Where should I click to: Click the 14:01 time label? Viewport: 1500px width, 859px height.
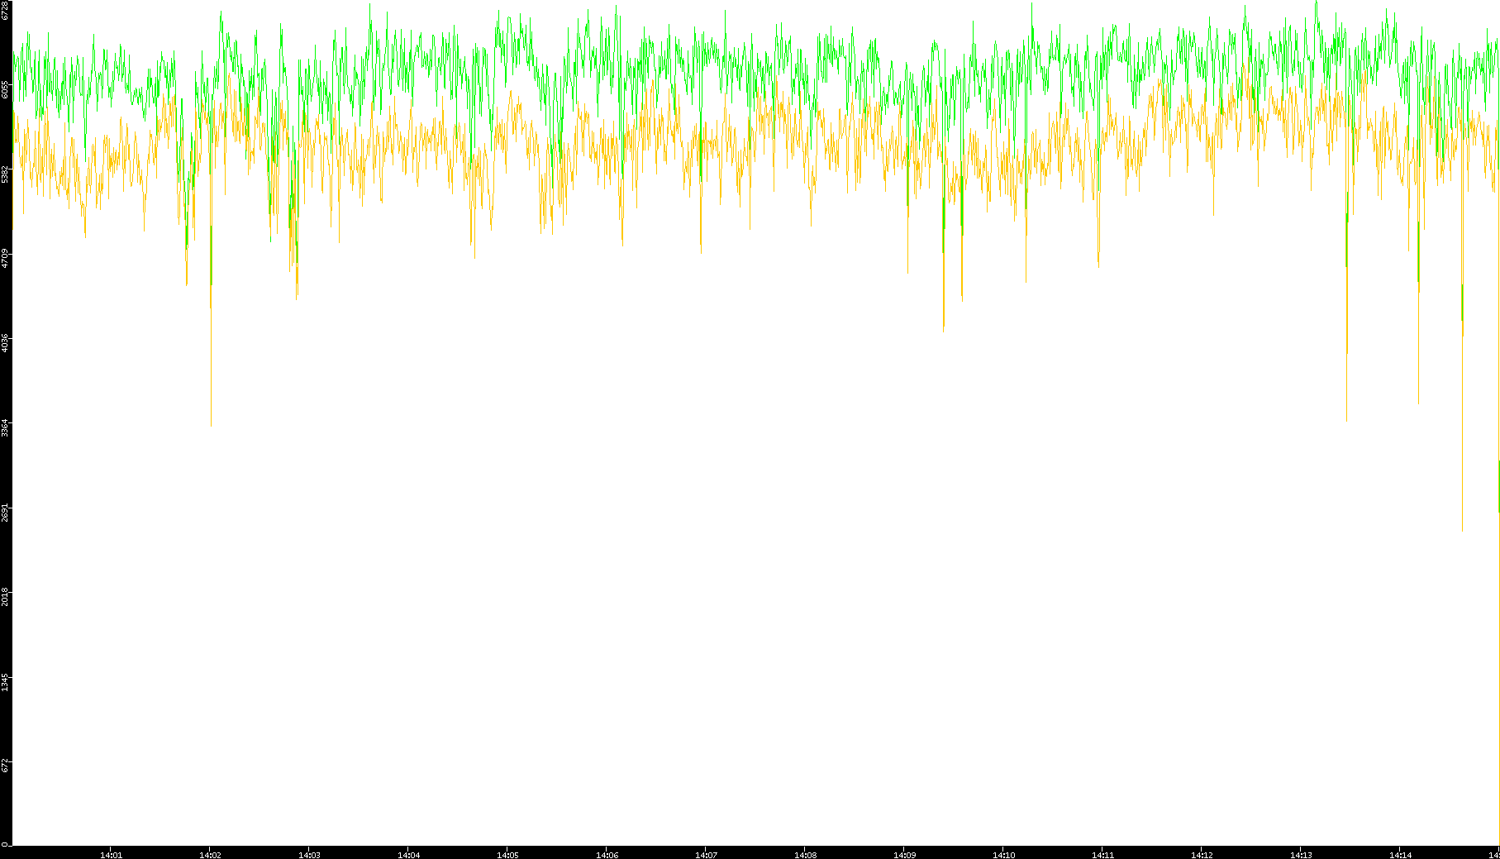(x=111, y=854)
